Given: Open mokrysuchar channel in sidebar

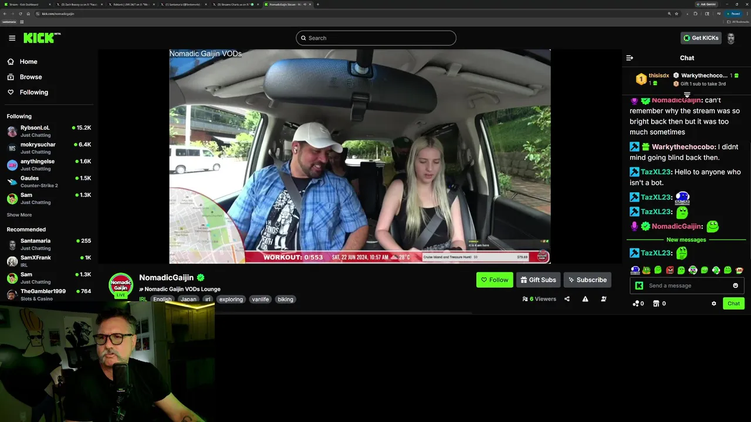Looking at the screenshot, I should pyautogui.click(x=49, y=148).
